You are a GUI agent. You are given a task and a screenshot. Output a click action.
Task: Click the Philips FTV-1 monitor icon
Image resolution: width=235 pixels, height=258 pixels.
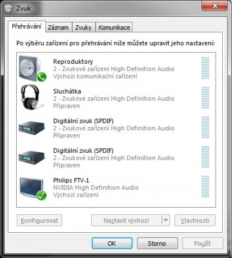tap(32, 188)
